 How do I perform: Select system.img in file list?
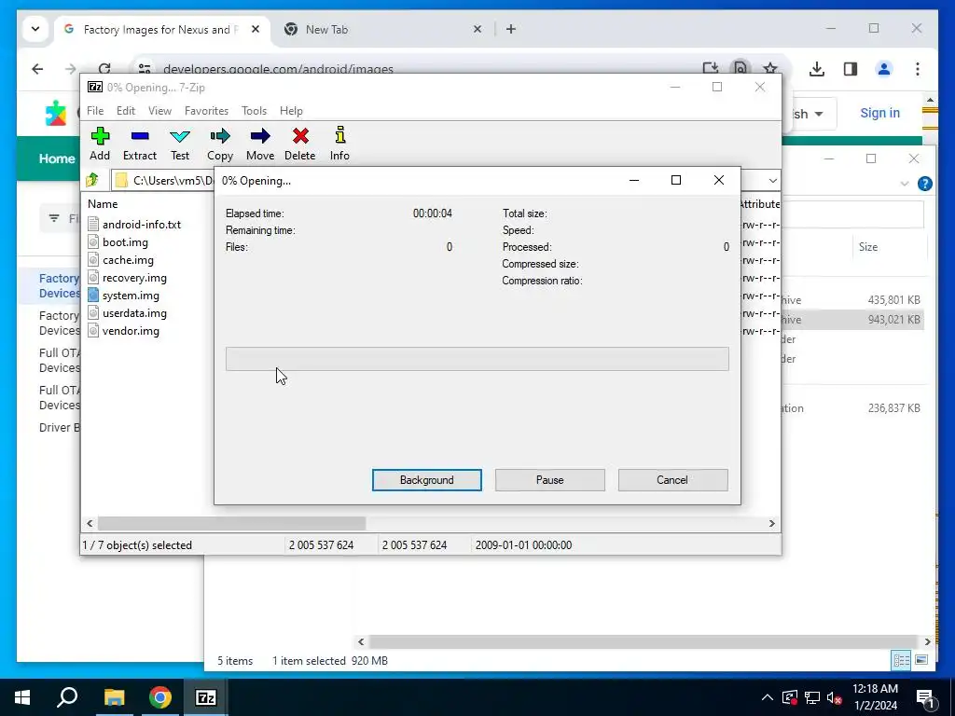click(131, 296)
